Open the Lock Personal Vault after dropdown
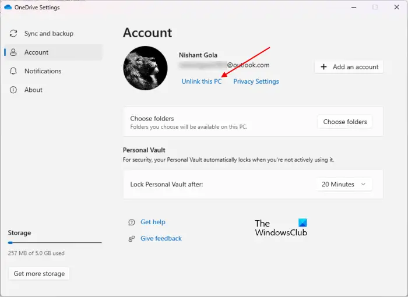Viewport: 408px width, 297px height. pos(344,185)
